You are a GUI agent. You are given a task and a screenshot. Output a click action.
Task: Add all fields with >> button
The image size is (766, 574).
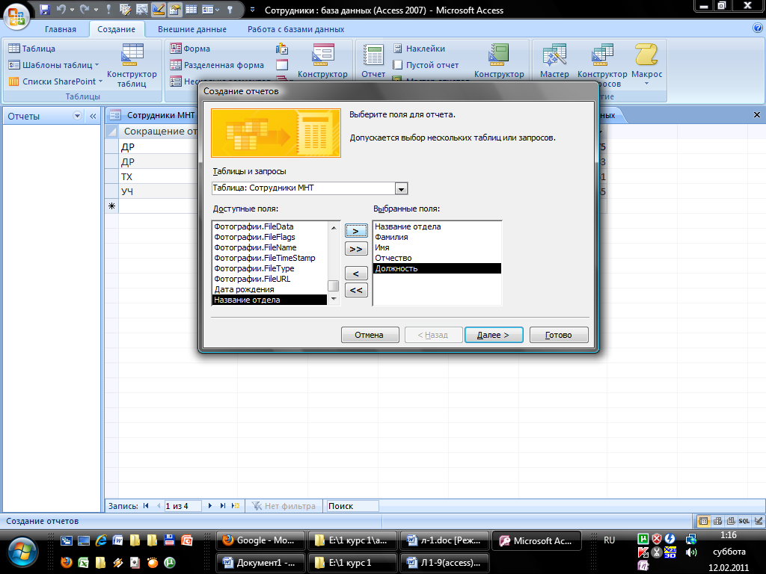tap(356, 249)
